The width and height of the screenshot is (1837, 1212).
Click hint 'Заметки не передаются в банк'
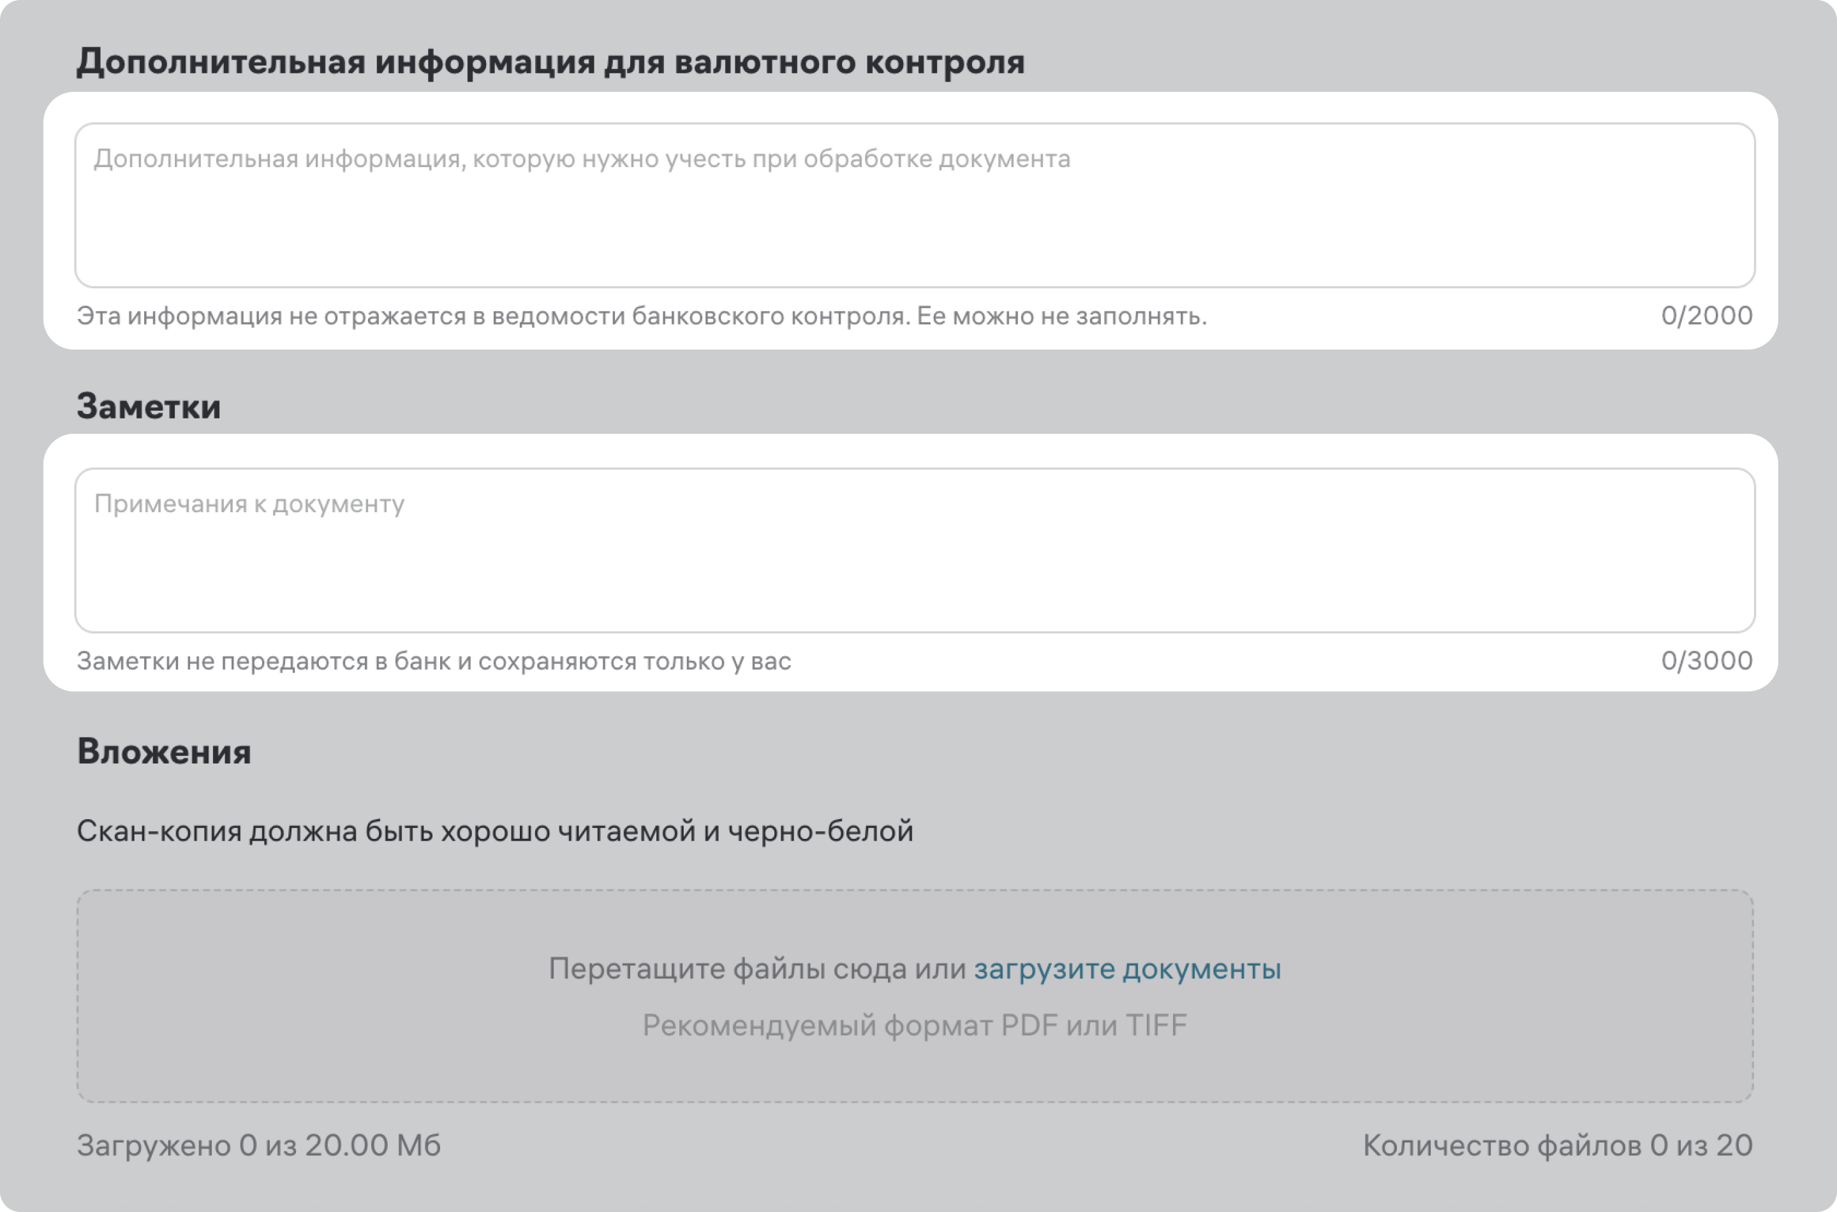coord(433,661)
